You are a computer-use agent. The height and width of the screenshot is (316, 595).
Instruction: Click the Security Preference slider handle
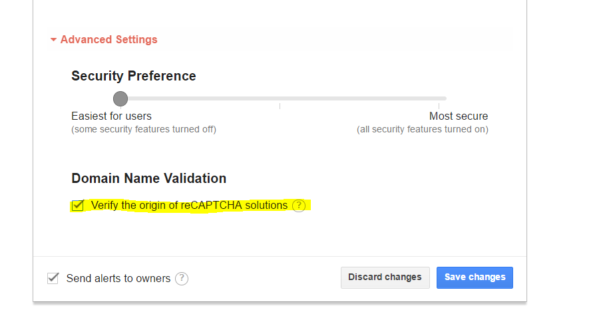click(x=120, y=99)
